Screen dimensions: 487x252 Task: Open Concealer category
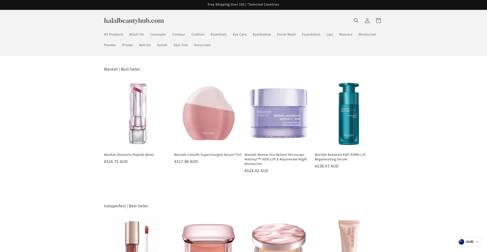(x=158, y=35)
